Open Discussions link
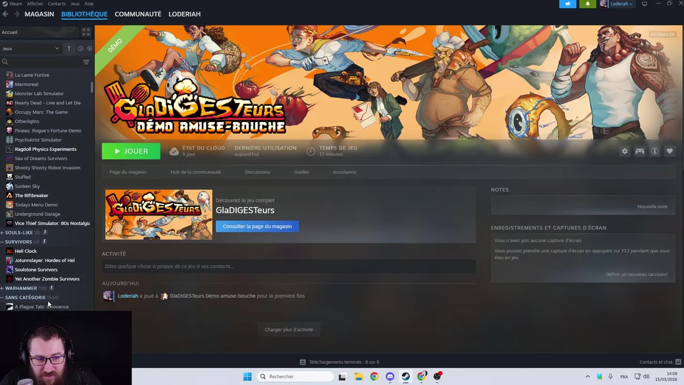Screen dimensions: 684x385 (258, 172)
